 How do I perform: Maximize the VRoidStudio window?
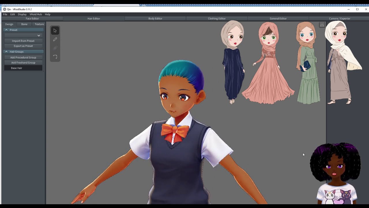tap(357, 9)
